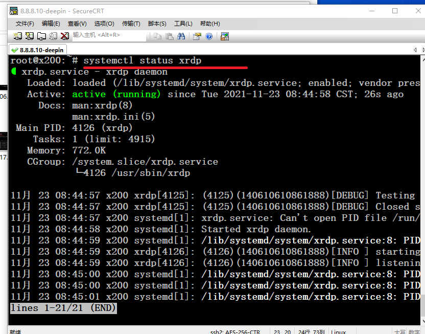Select the 8.8.8.10-deepin session tab
Viewport: 425px width, 334px height.
tap(38, 50)
